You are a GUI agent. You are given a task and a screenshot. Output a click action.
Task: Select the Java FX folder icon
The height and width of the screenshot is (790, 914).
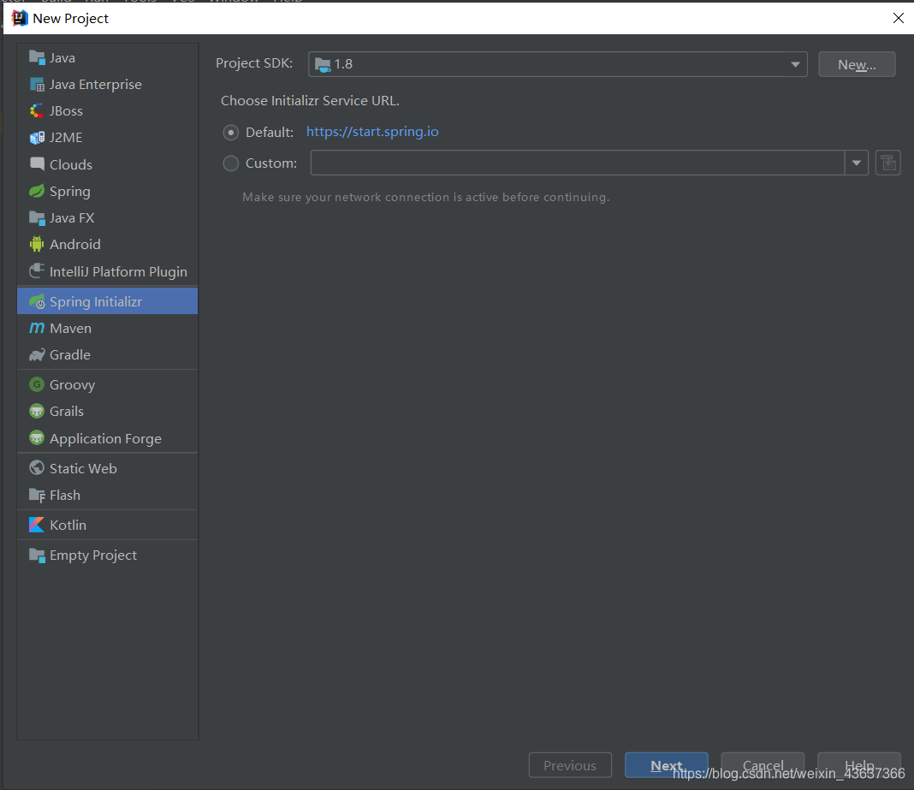click(x=37, y=218)
